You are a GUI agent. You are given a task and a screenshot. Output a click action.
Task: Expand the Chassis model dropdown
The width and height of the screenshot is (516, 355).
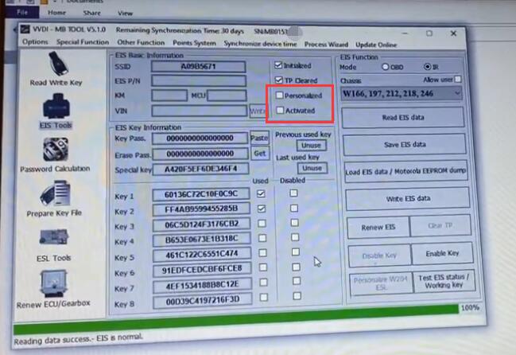tap(401, 94)
